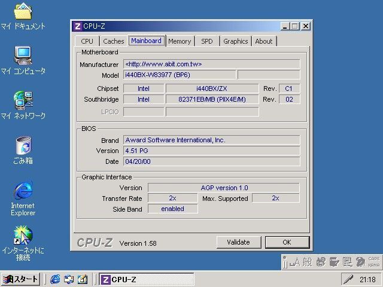The image size is (383, 287).
Task: Open the Start menu
Action: pyautogui.click(x=21, y=279)
